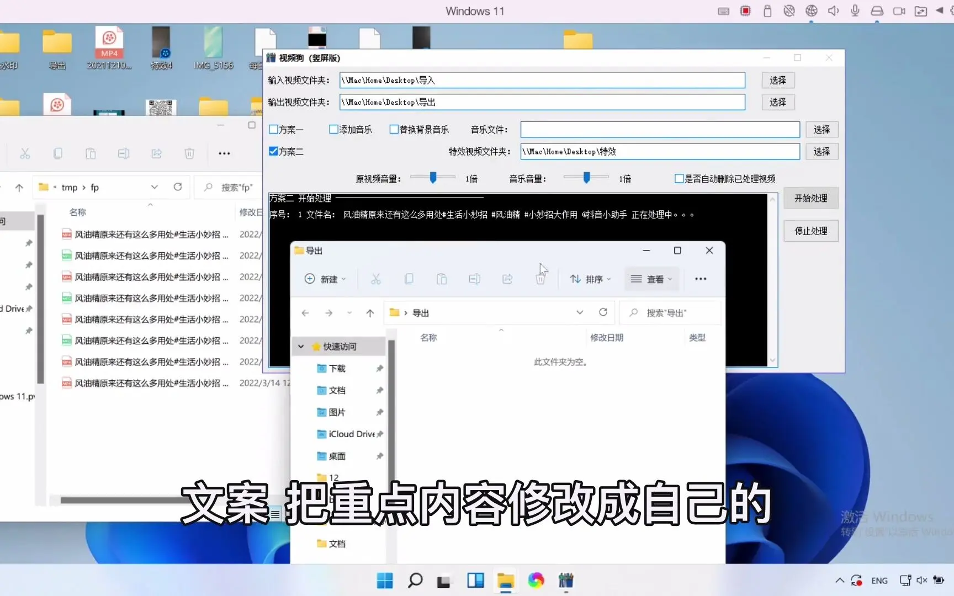
Task: Click Rename icon in 导出 window toolbar
Action: pos(474,279)
